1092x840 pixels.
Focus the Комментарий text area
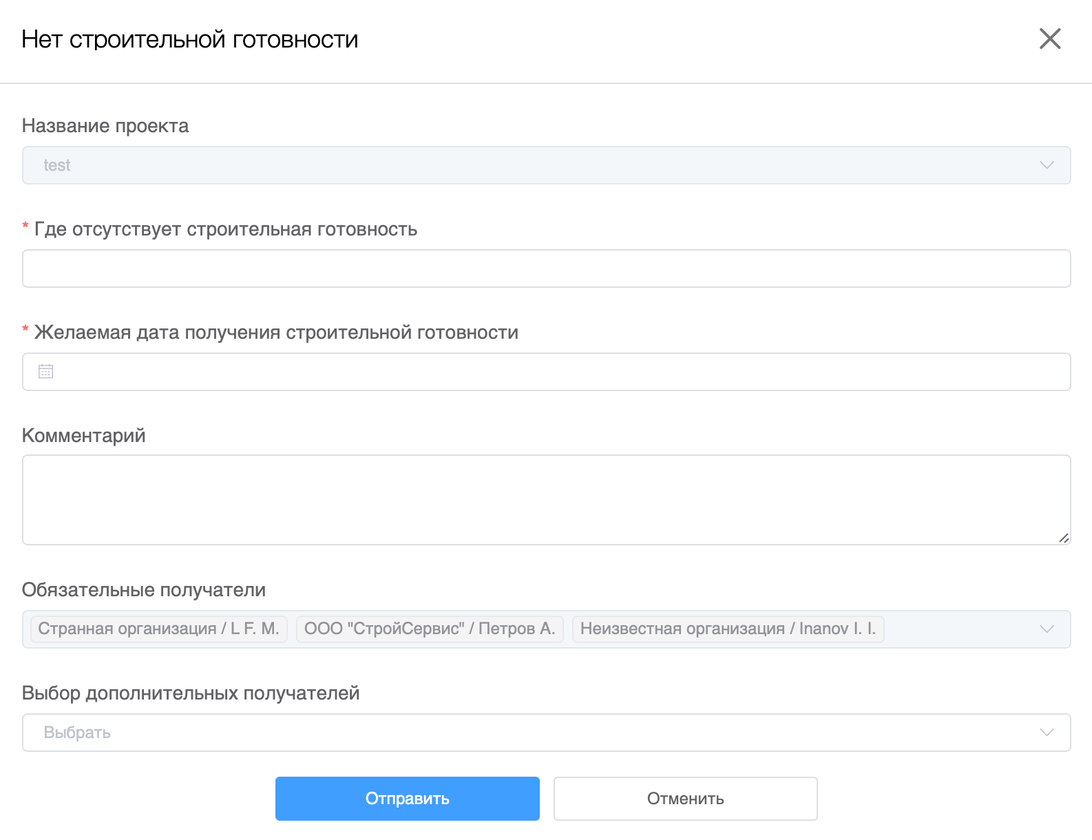tap(546, 500)
